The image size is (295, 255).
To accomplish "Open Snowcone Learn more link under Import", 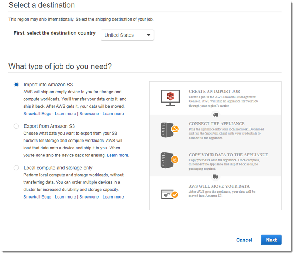I will 102,114.
